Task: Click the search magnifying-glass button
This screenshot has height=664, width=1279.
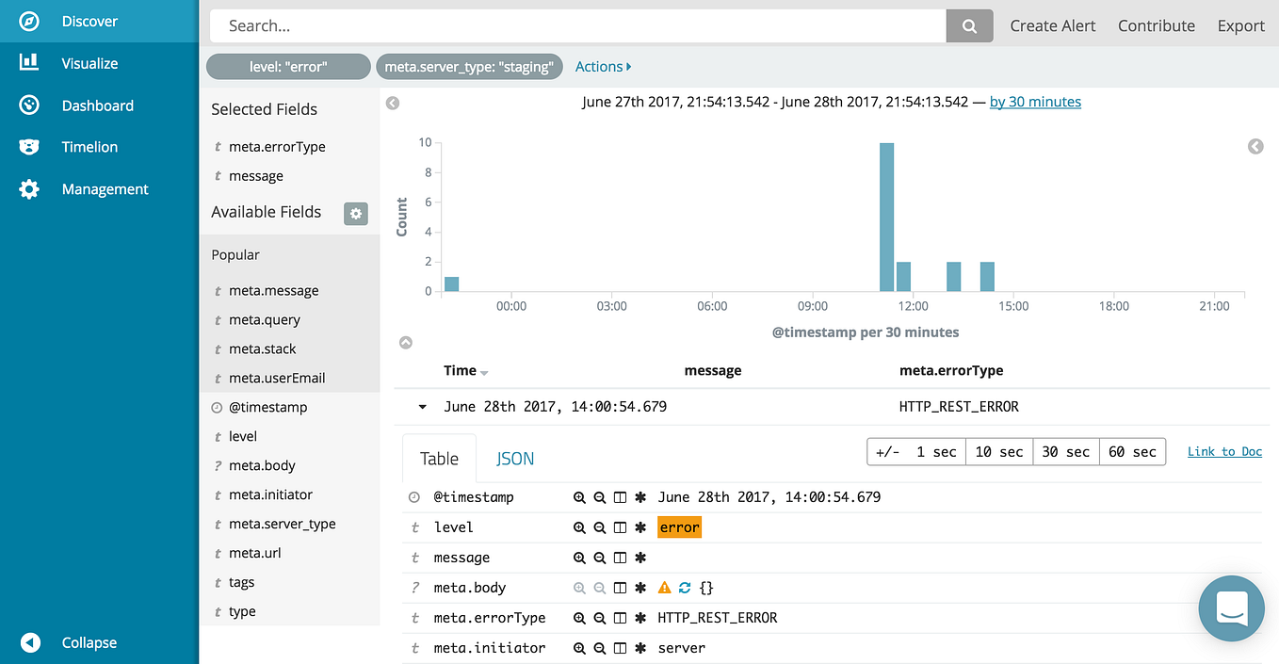Action: 969,24
